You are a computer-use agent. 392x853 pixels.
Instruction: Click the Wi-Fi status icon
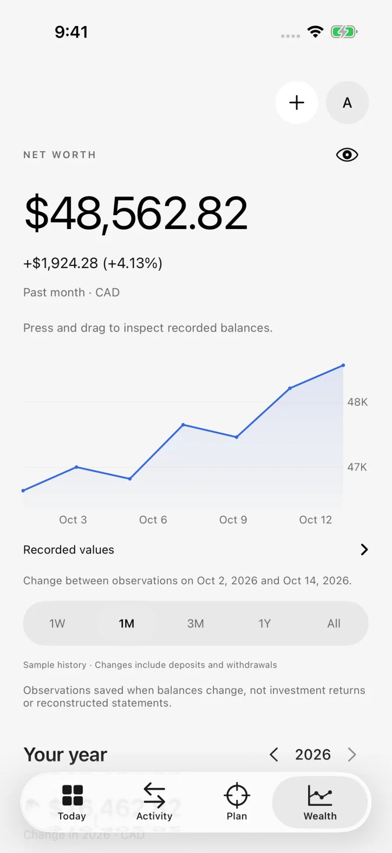click(x=315, y=32)
